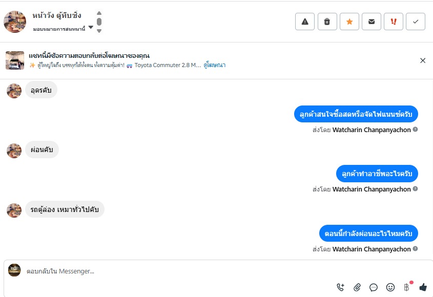The width and height of the screenshot is (433, 297).
Task: Flag conversation with red exclamation icon
Action: (x=394, y=22)
